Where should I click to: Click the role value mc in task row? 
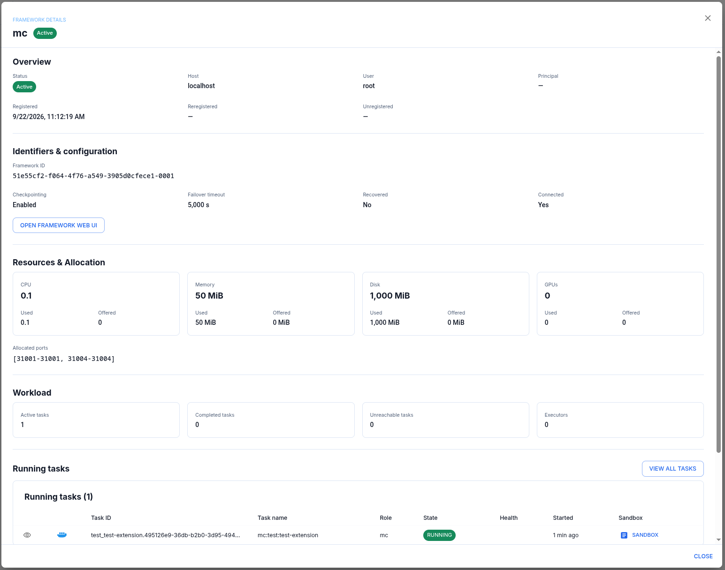click(384, 535)
